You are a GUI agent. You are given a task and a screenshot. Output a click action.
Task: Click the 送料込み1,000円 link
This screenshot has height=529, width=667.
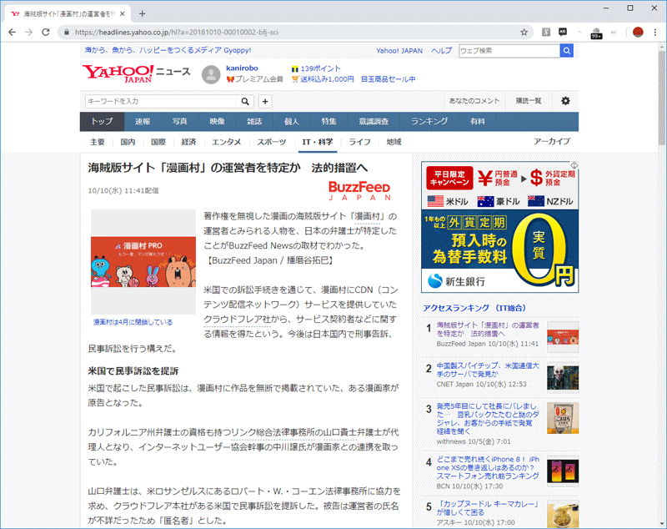pos(327,79)
